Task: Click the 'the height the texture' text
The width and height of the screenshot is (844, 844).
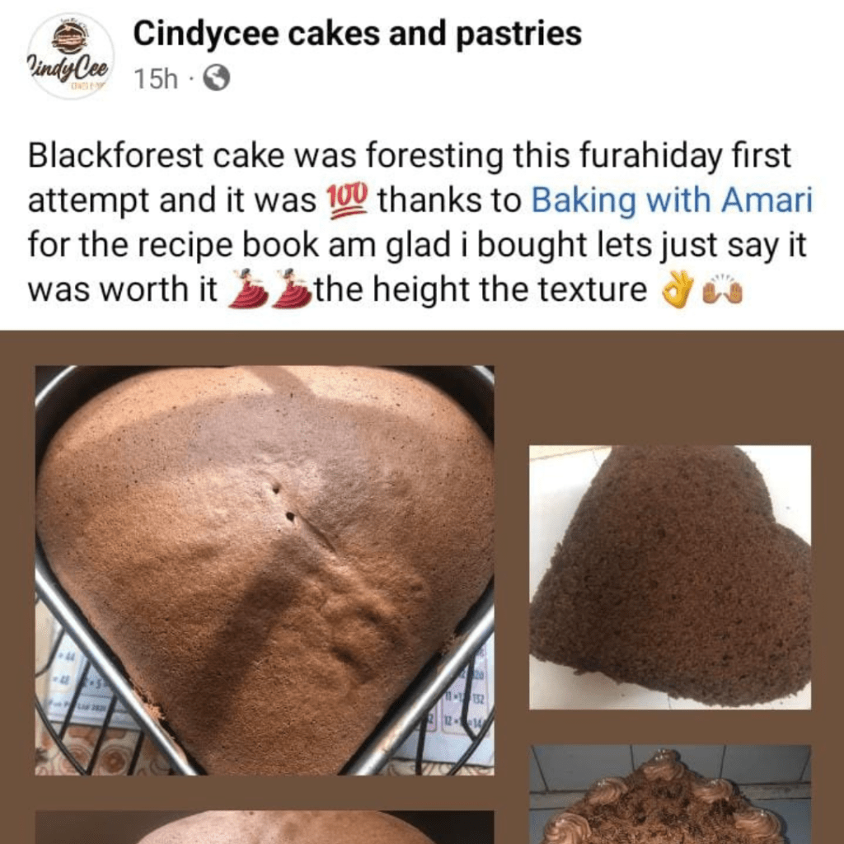Action: [481, 289]
